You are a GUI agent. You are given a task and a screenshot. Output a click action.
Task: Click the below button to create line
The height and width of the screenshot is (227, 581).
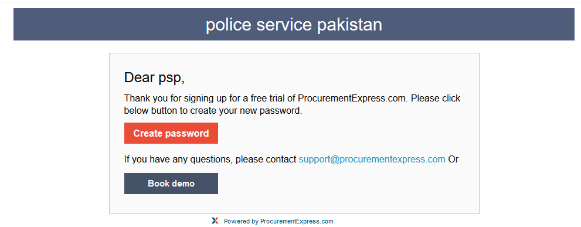213,110
